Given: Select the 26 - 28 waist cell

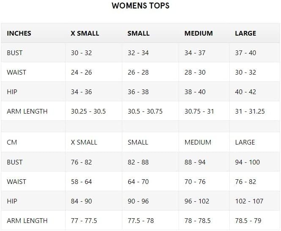Looking at the screenshot, I should click(x=150, y=72).
